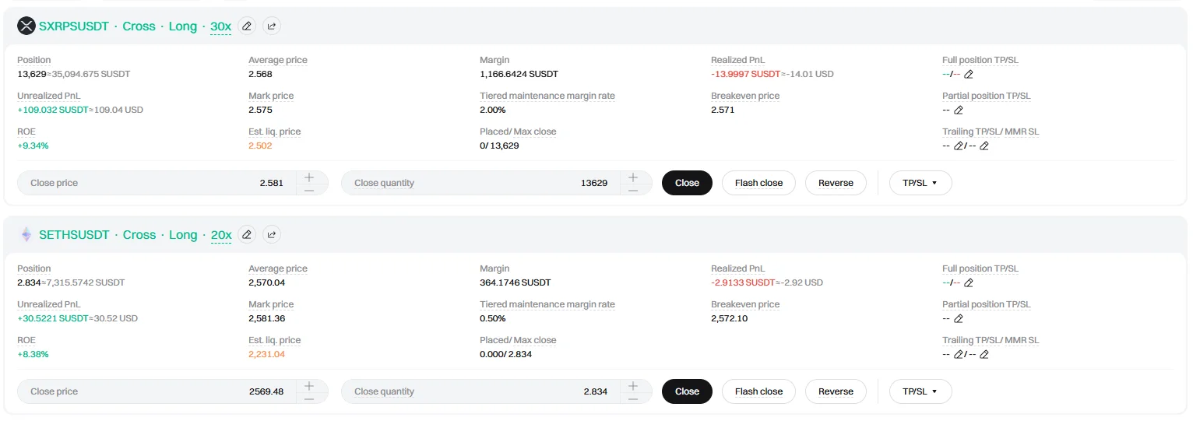Click the edit pencil beside SETHSUSDT 20x leverage
The width and height of the screenshot is (1193, 428).
(247, 234)
